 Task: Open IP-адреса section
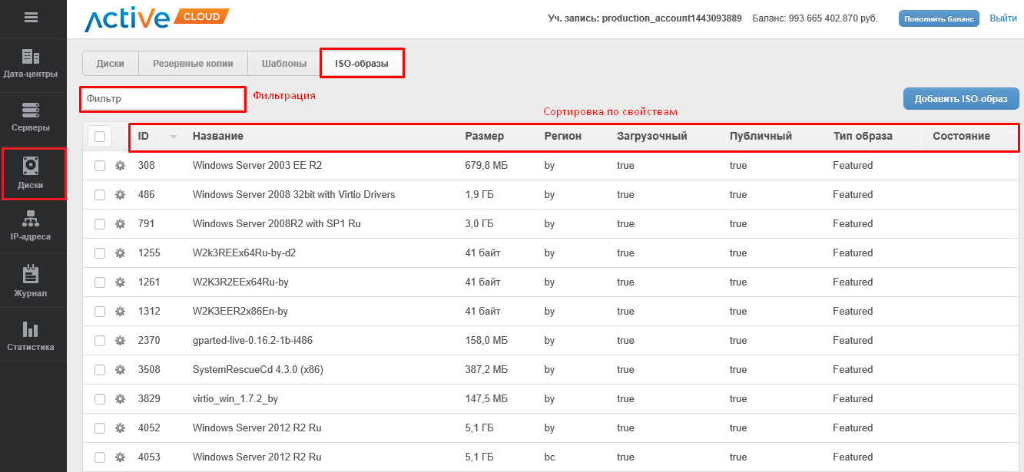tap(31, 226)
